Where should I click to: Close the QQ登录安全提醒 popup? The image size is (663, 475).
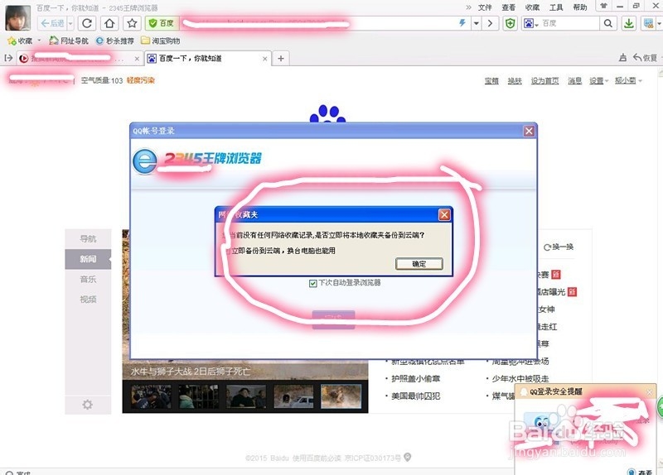tap(650, 392)
